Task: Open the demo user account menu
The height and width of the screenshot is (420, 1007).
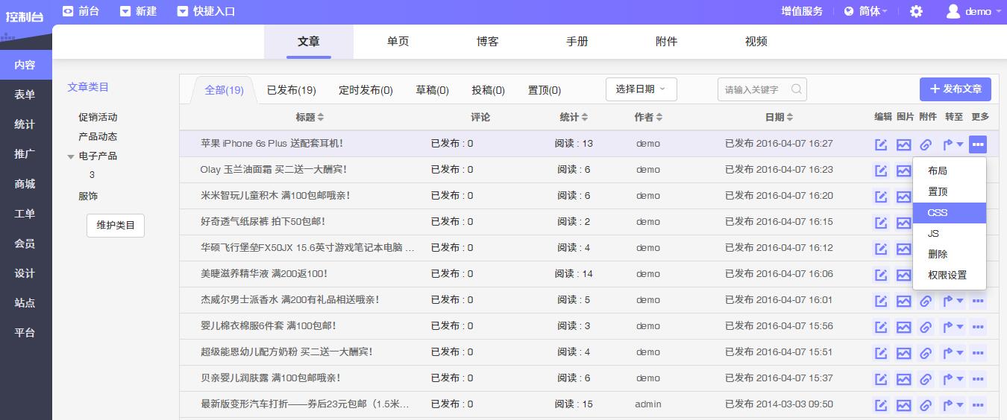Action: click(973, 11)
